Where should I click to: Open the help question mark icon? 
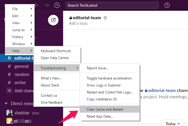pyautogui.click(x=167, y=5)
